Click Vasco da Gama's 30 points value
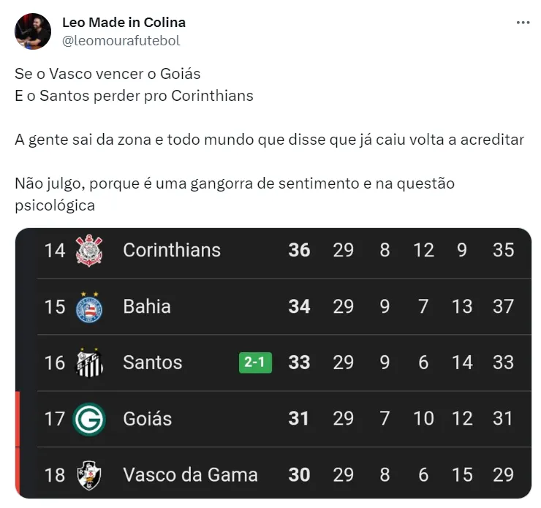Image resolution: width=541 pixels, height=508 pixels. [299, 475]
